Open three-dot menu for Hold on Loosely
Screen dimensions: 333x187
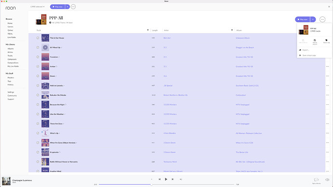coord(327,86)
